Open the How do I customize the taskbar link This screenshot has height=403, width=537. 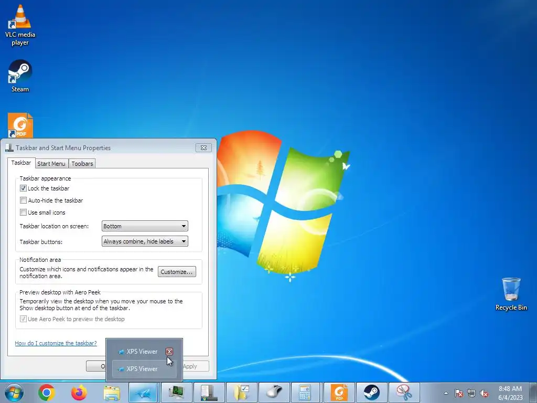(x=56, y=343)
